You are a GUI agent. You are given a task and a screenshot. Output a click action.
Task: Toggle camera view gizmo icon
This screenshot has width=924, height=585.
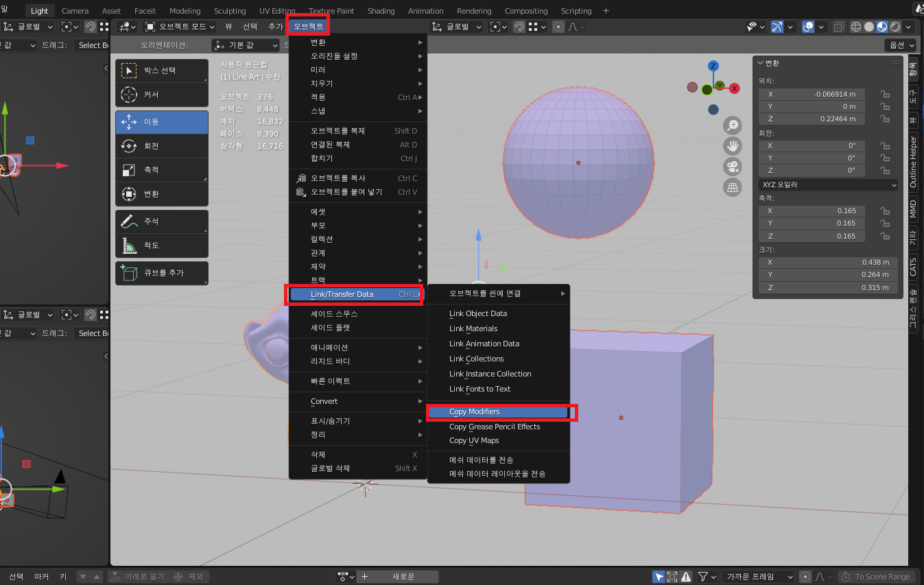click(733, 167)
